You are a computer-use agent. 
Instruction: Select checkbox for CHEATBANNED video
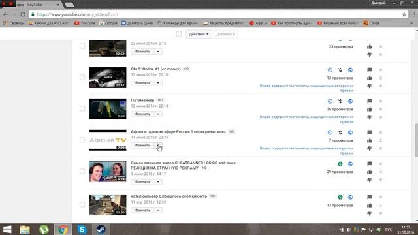(82, 171)
